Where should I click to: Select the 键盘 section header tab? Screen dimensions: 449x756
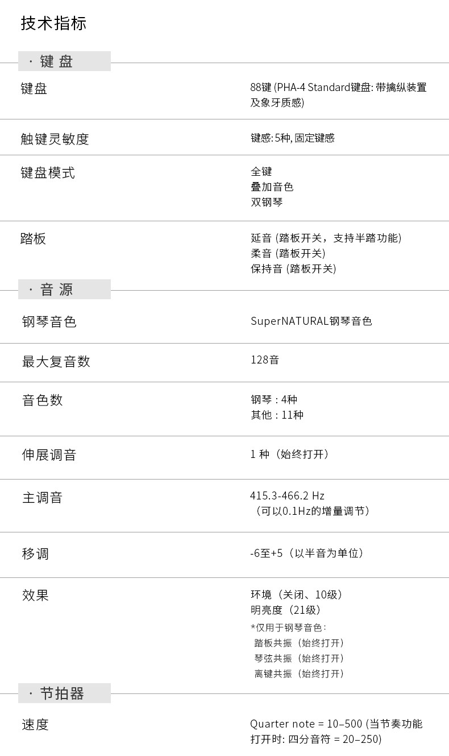pyautogui.click(x=64, y=61)
